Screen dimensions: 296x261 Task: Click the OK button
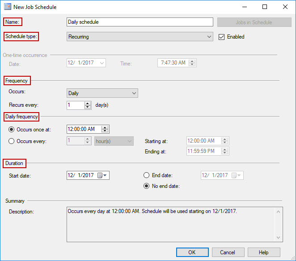(192, 252)
